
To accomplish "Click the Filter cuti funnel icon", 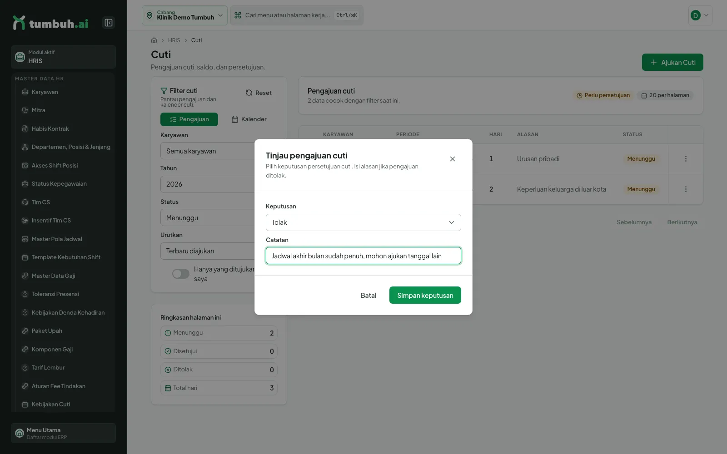I will click(164, 91).
